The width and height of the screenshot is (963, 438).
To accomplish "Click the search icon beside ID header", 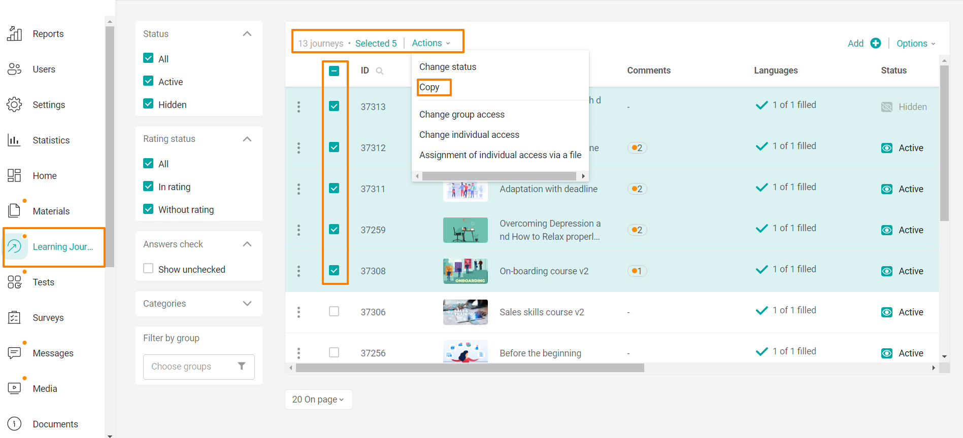I will 379,71.
